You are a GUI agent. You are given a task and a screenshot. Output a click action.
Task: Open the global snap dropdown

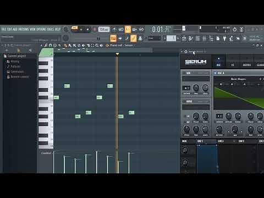coord(155,38)
